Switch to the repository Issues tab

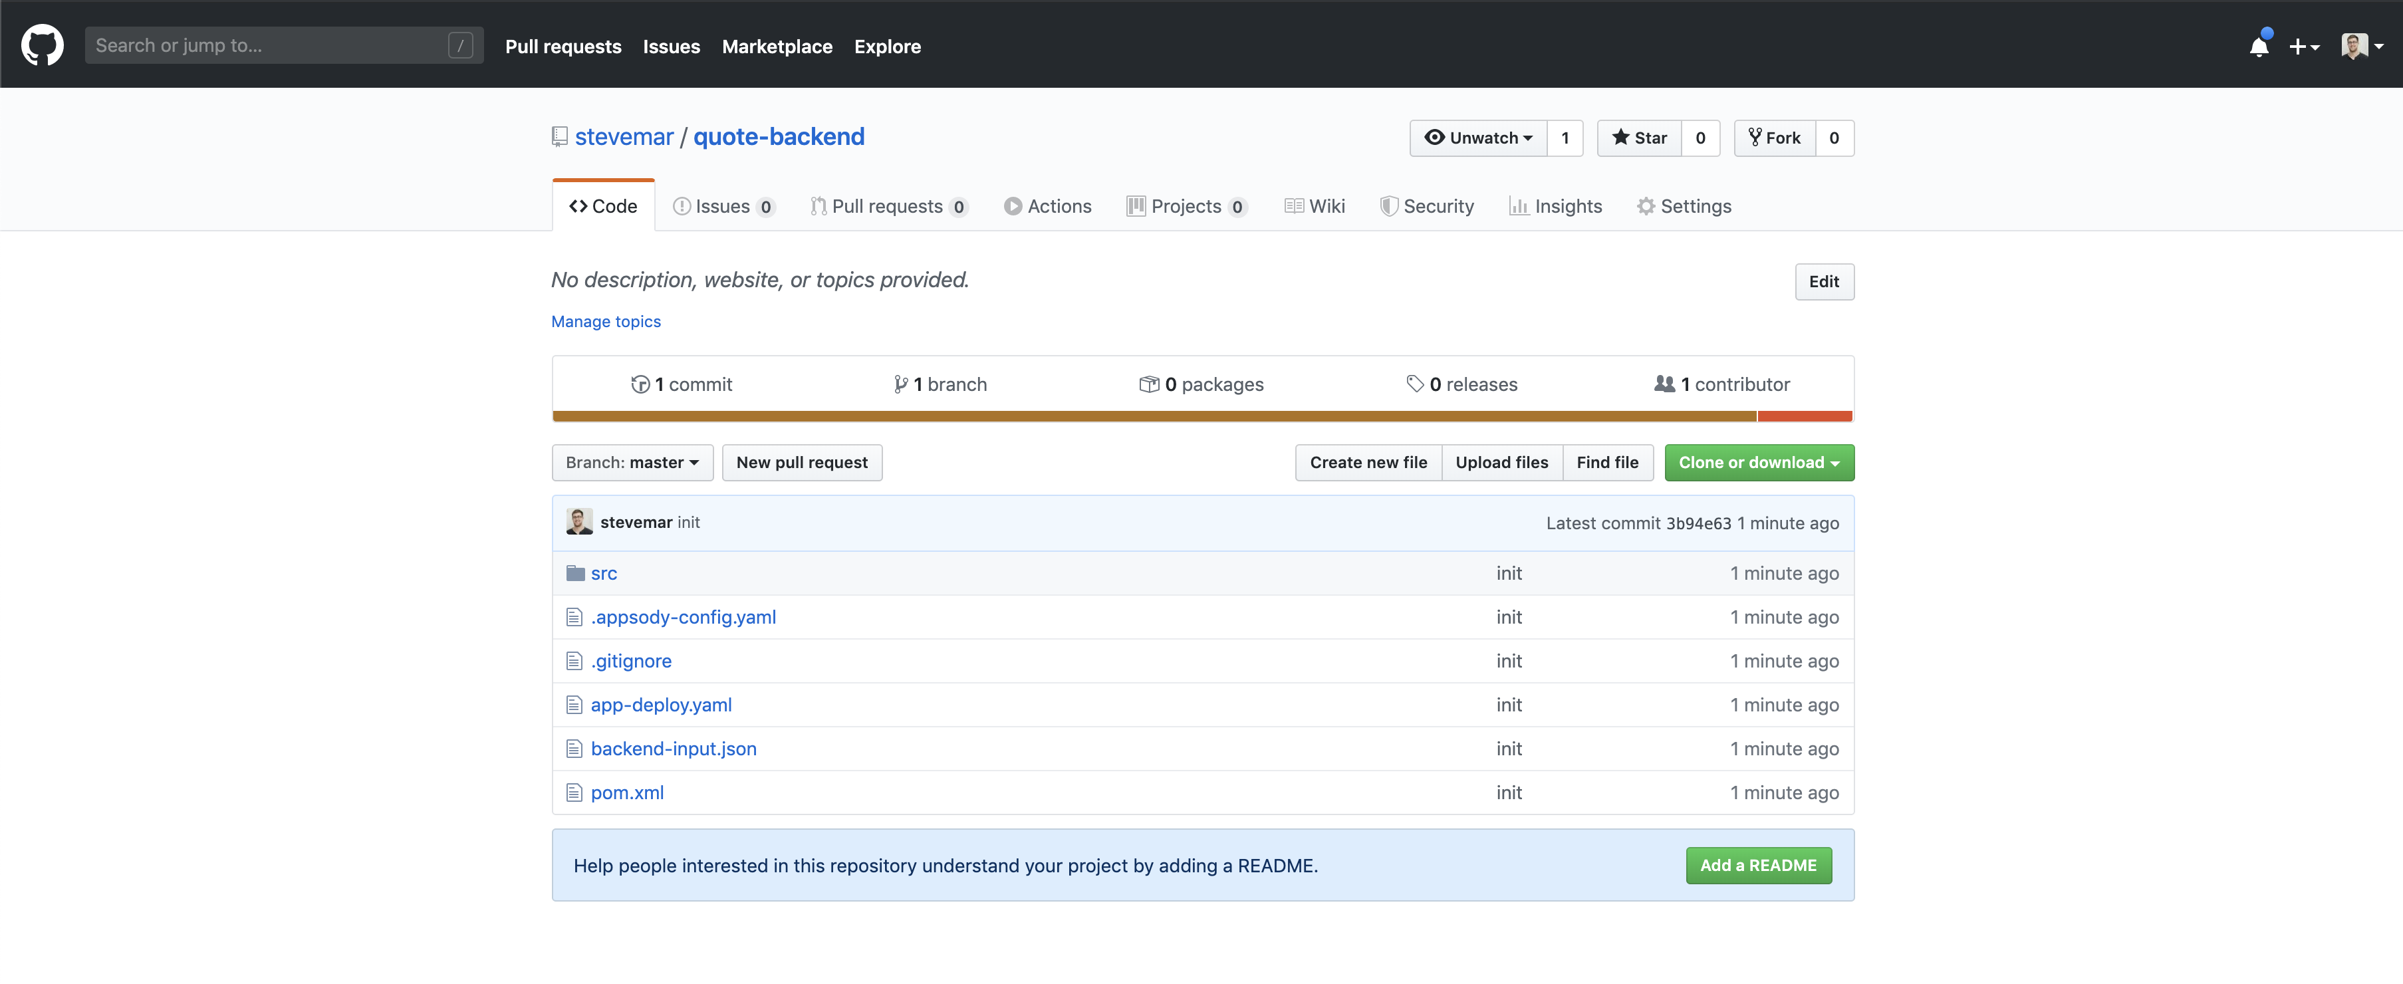pyautogui.click(x=723, y=205)
